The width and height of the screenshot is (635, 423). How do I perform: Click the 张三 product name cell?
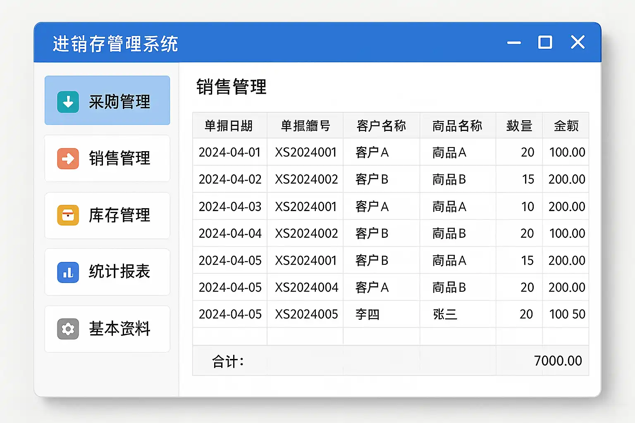click(x=445, y=314)
